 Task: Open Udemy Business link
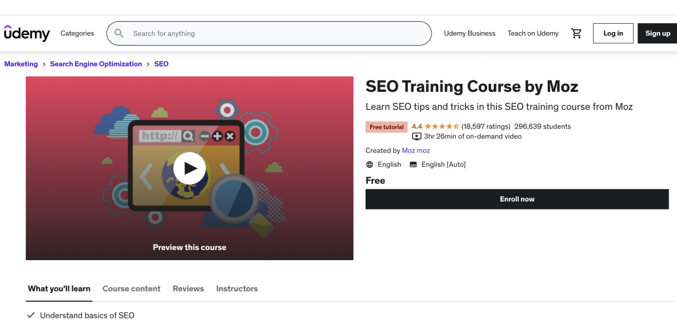pyautogui.click(x=469, y=33)
